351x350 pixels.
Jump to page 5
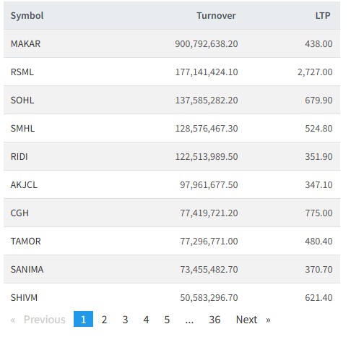pyautogui.click(x=167, y=320)
